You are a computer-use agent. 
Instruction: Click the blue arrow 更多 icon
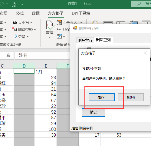click(15, 36)
